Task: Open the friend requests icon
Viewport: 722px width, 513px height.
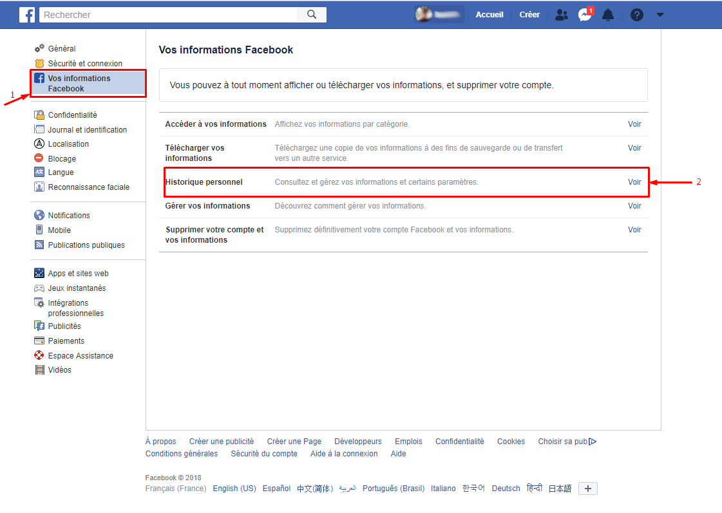Action: pyautogui.click(x=561, y=15)
